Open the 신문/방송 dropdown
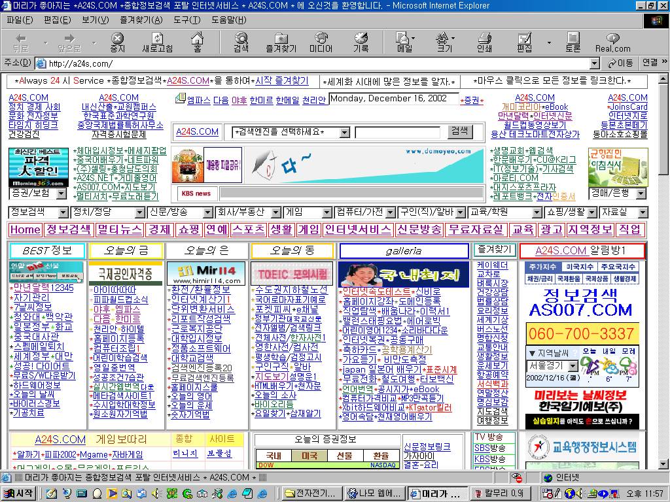Screen dimensions: 670x502 (181, 212)
